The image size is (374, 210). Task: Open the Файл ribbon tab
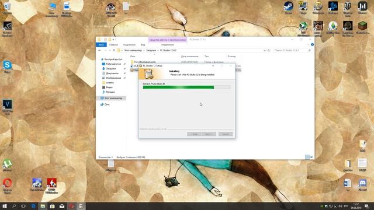pos(101,44)
